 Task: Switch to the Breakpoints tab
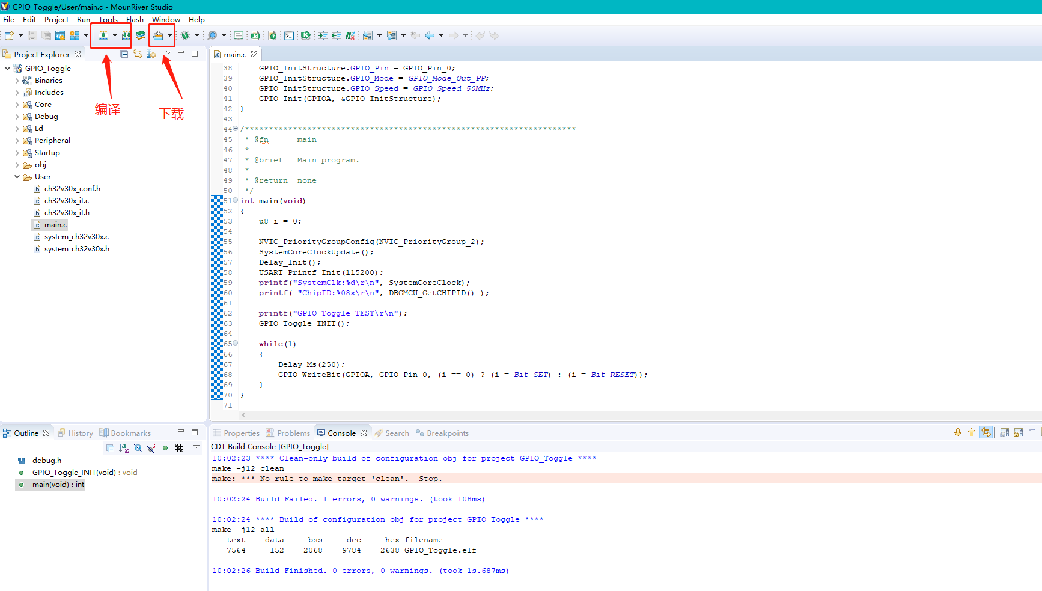click(442, 433)
